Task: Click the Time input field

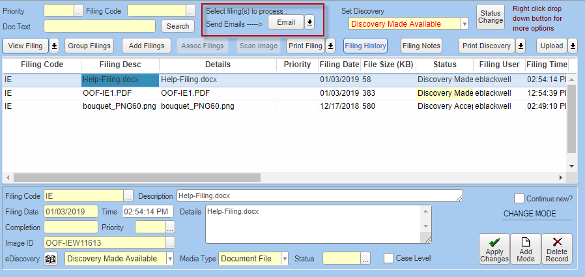Action: pos(148,212)
